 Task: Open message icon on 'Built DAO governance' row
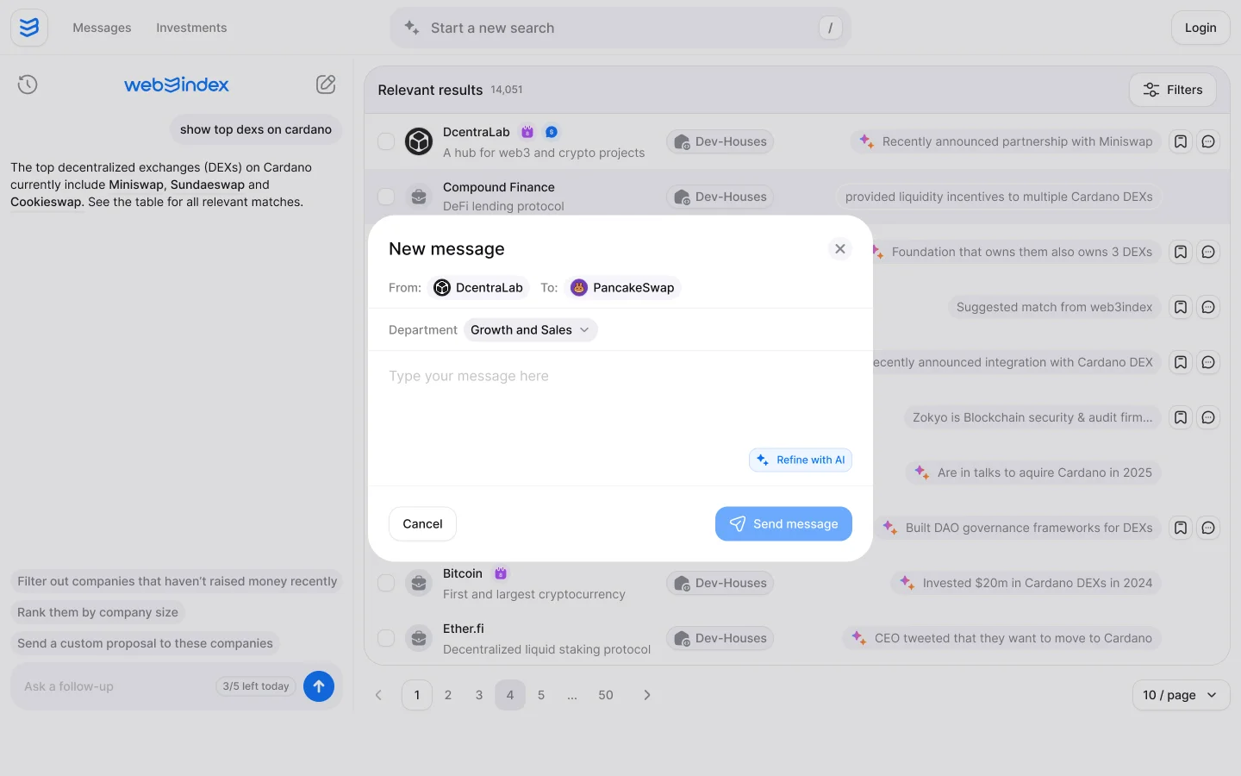click(1208, 528)
